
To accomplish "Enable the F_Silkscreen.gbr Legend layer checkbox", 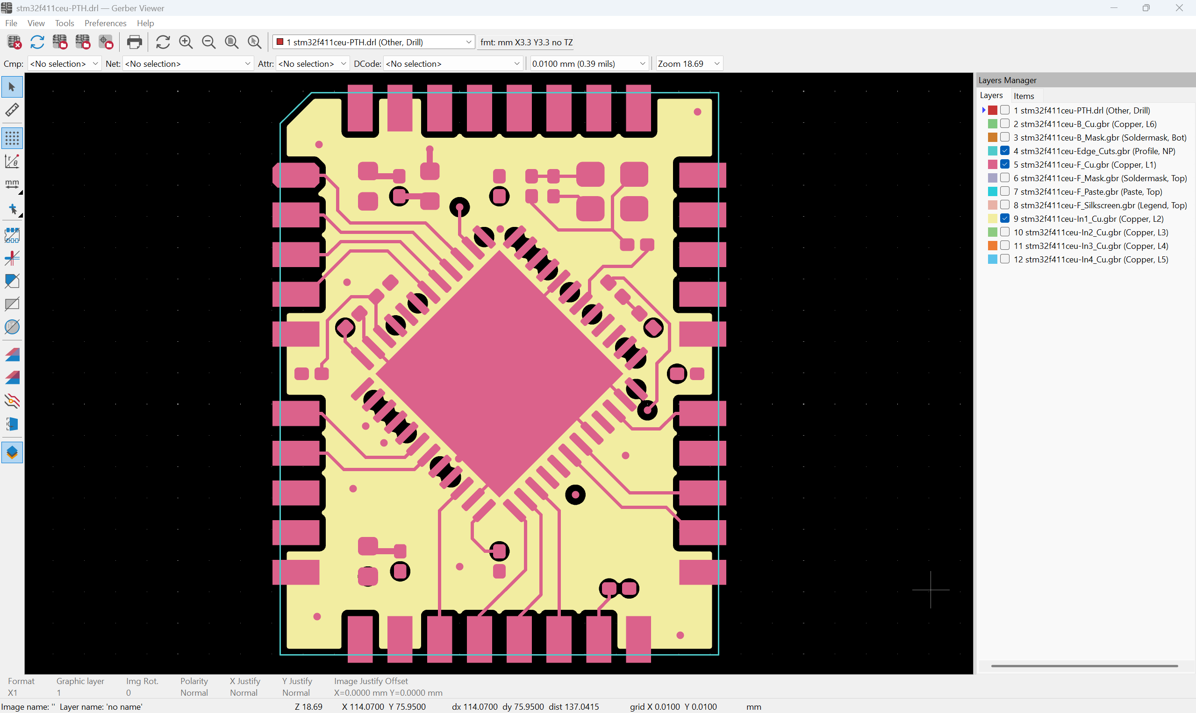I will pos(1004,205).
